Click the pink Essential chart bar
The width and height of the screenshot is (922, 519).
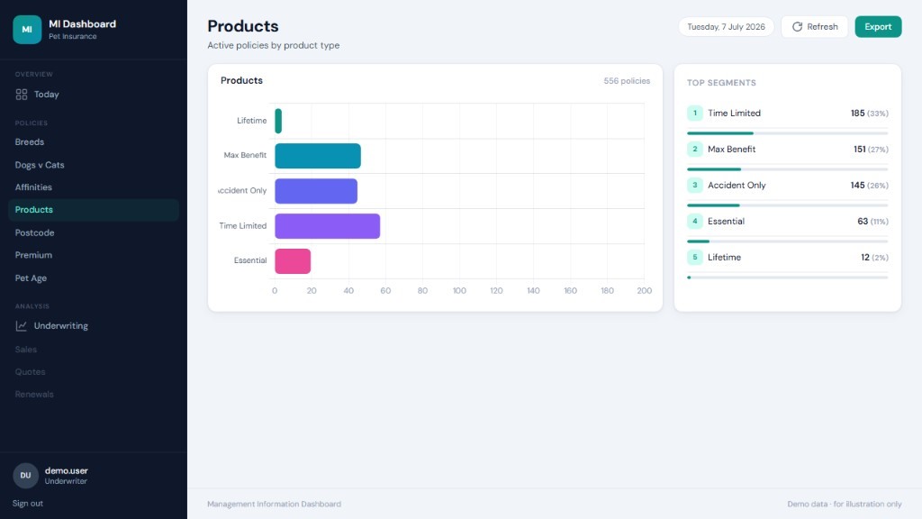coord(293,261)
